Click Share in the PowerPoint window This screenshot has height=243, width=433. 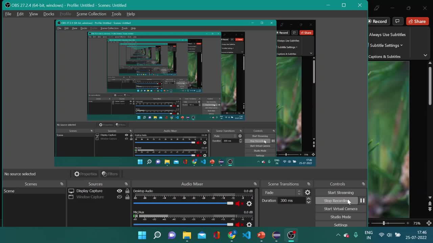(x=417, y=21)
